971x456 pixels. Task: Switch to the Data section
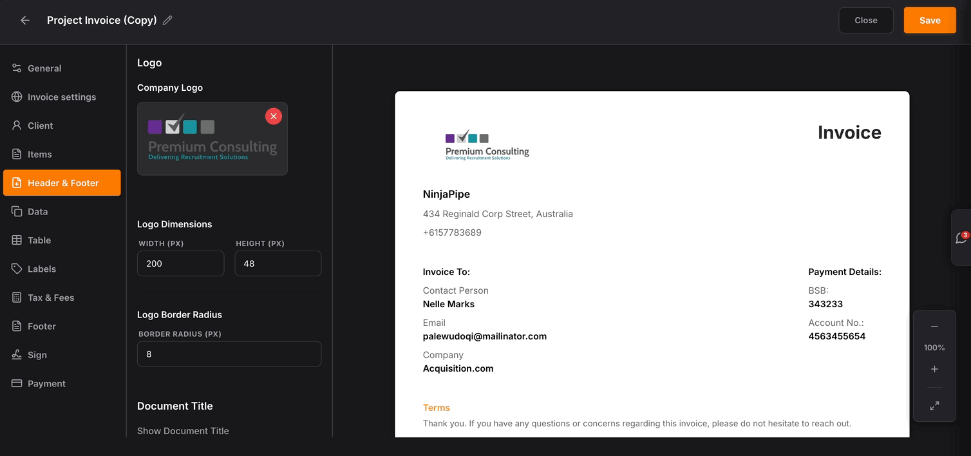(x=37, y=212)
